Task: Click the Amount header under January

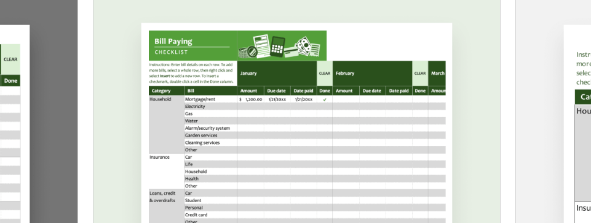Action: 251,91
